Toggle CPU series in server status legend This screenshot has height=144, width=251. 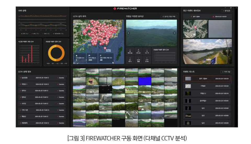[24, 33]
